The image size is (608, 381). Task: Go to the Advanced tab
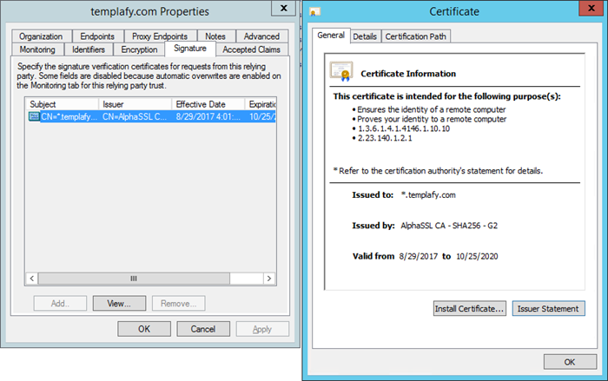click(x=261, y=36)
